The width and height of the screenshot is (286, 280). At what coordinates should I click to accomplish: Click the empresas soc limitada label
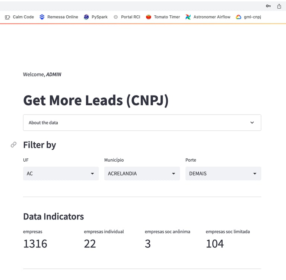[x=228, y=232]
